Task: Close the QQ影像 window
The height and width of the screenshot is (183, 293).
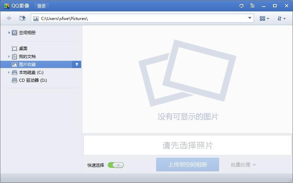Action: [x=286, y=6]
